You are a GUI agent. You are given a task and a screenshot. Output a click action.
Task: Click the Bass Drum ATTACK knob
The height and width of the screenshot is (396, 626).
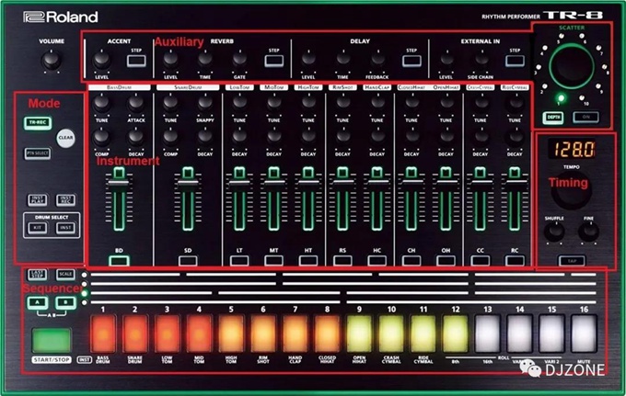(x=136, y=103)
